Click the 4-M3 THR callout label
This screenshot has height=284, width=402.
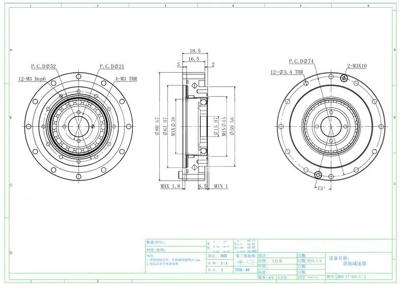click(x=125, y=79)
